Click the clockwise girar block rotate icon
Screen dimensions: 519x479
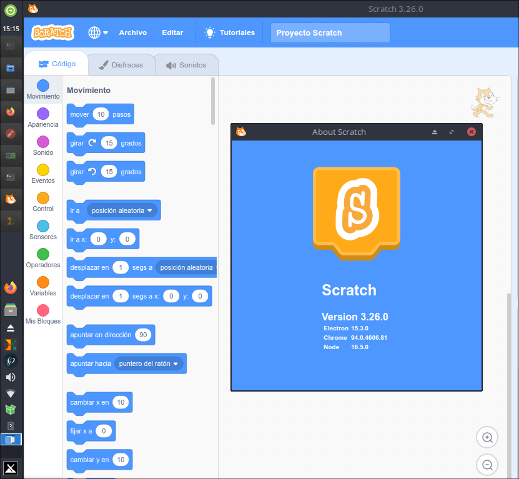coord(92,143)
